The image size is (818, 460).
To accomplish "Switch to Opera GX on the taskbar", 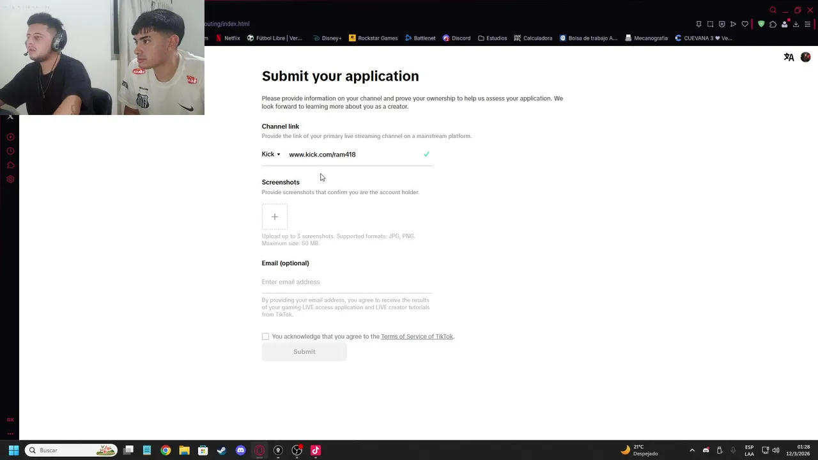I will pyautogui.click(x=259, y=450).
